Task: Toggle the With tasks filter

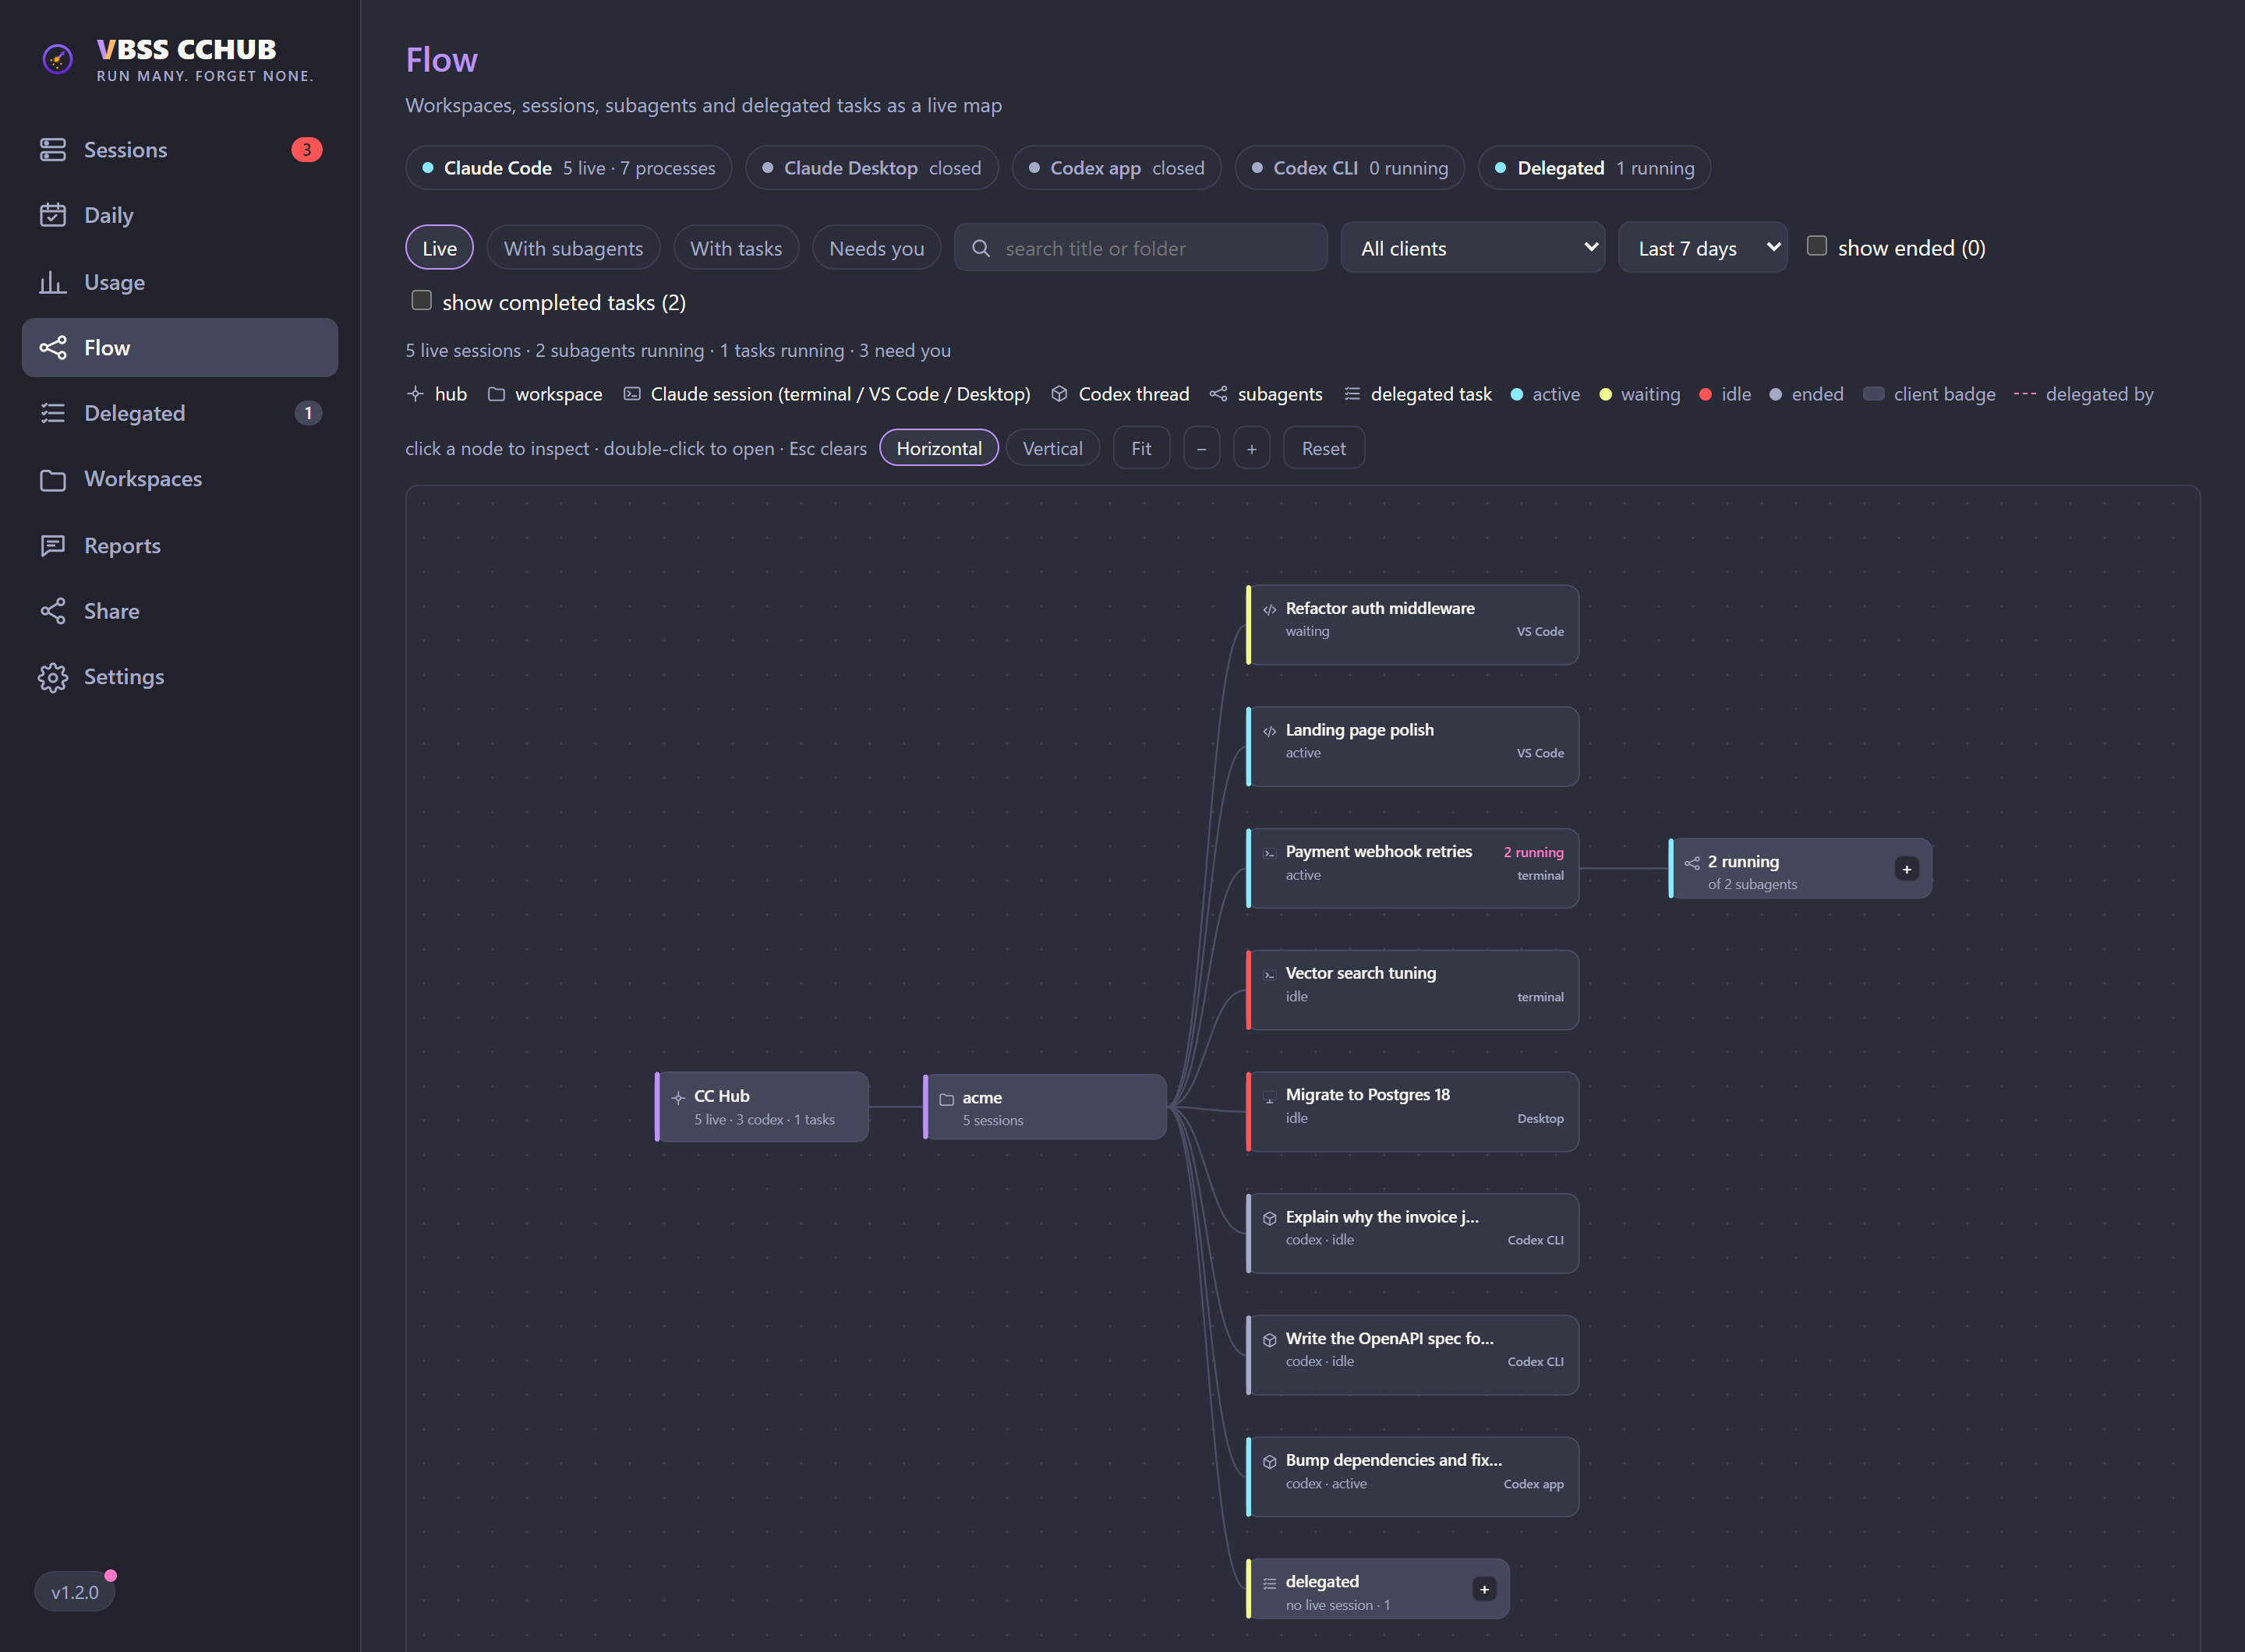Action: pos(737,248)
